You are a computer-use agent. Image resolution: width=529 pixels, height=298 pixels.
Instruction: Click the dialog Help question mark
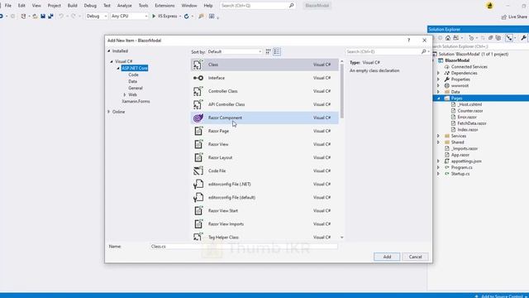click(408, 41)
